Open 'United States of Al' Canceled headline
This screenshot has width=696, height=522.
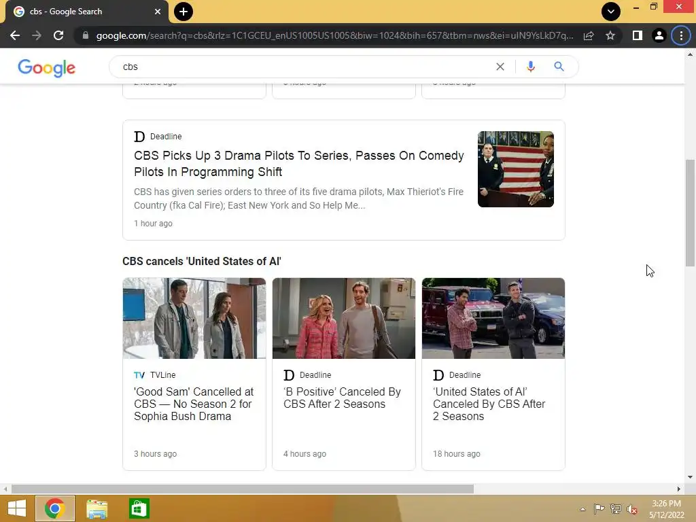(x=489, y=404)
